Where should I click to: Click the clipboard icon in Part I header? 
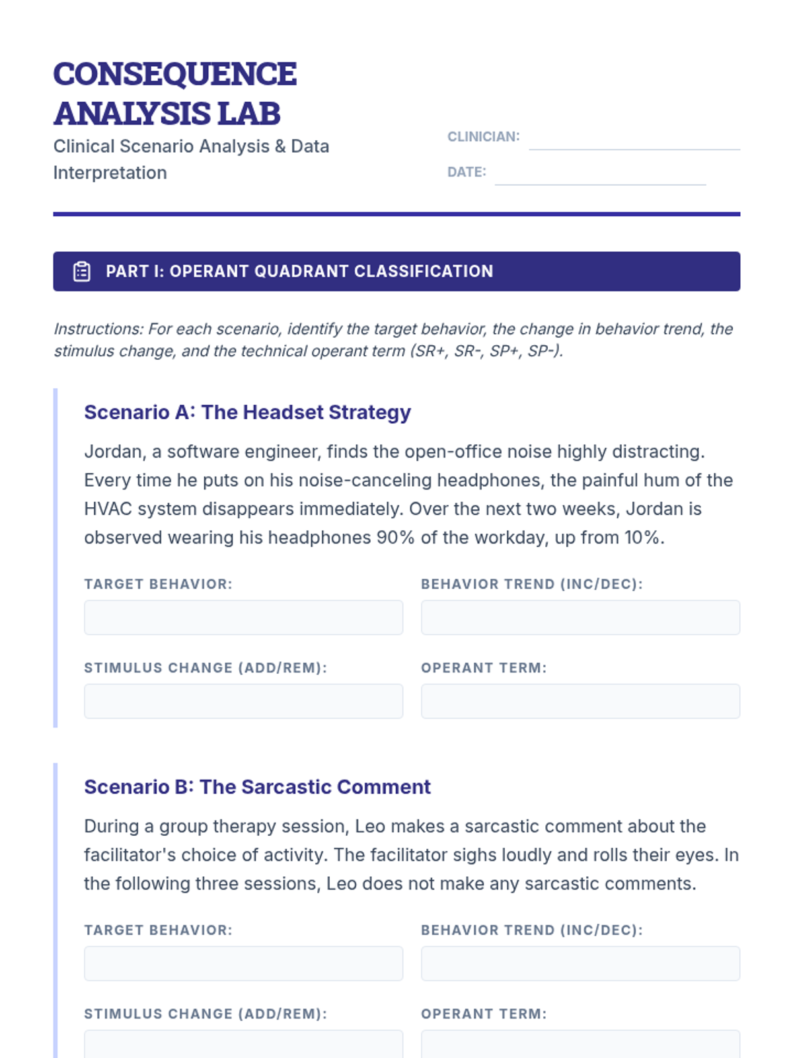click(82, 271)
